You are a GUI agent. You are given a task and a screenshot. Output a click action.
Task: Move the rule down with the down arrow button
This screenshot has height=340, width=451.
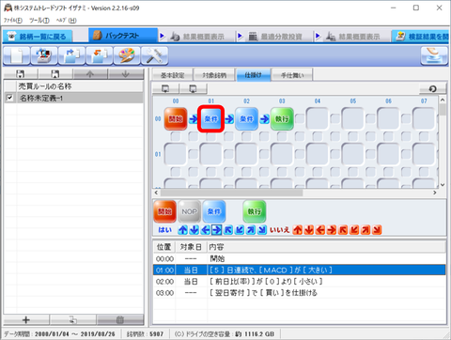pos(126,74)
